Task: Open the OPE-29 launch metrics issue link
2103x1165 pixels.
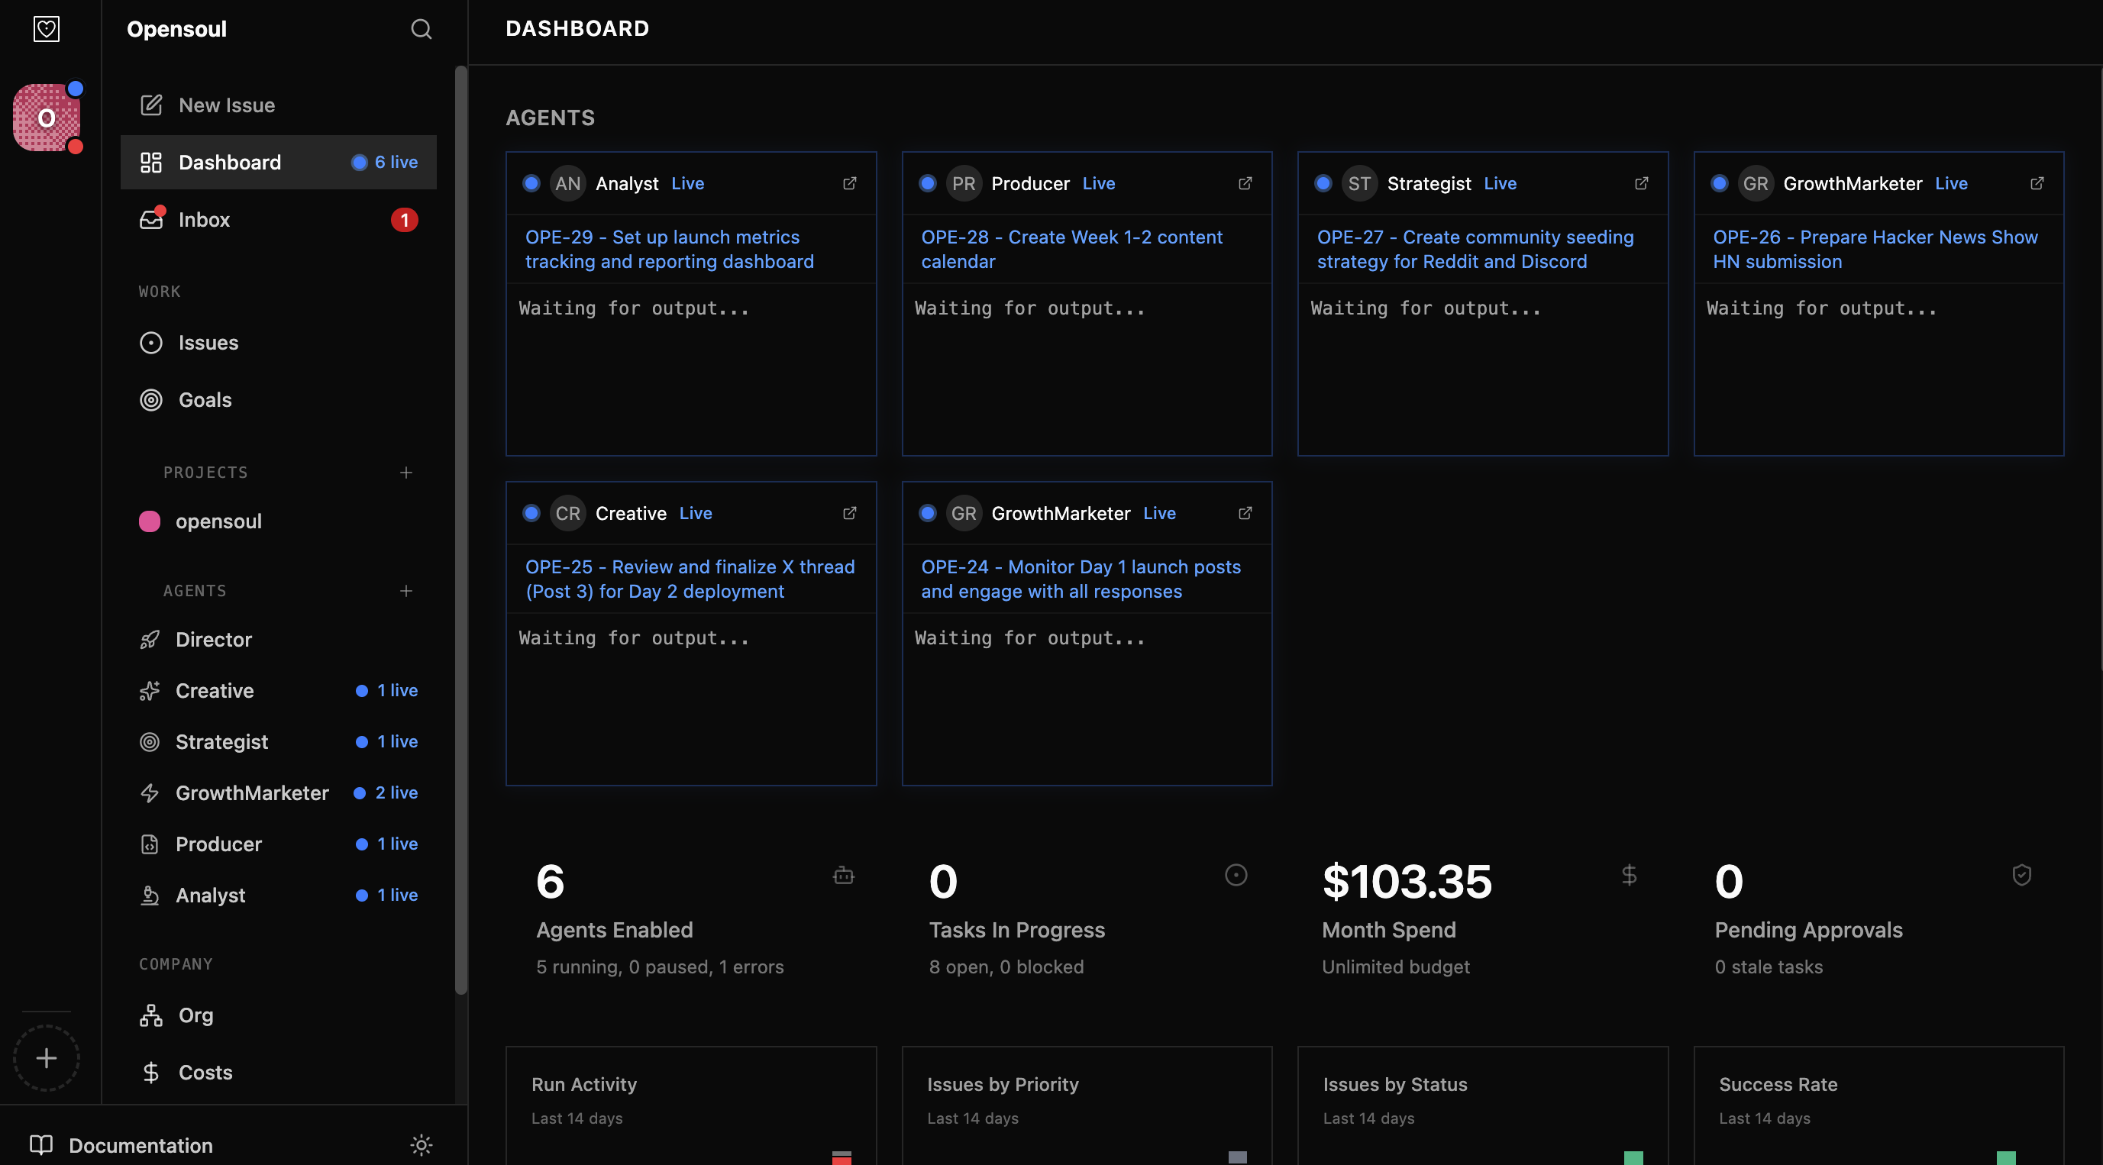Action: [669, 249]
